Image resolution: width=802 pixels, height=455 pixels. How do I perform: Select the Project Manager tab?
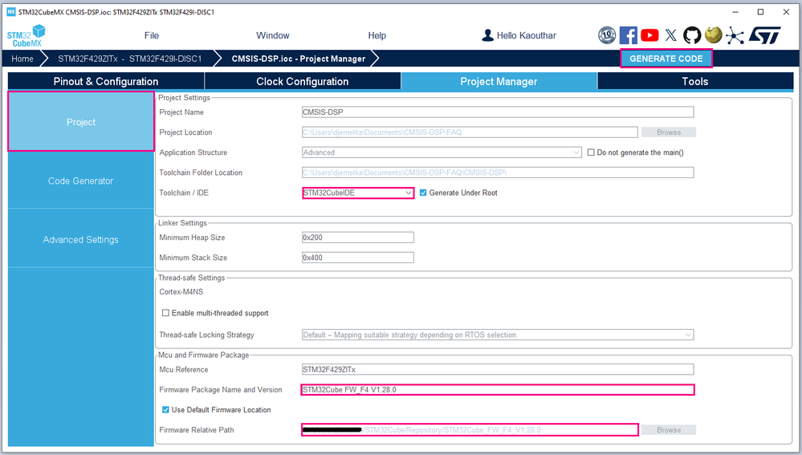(499, 81)
